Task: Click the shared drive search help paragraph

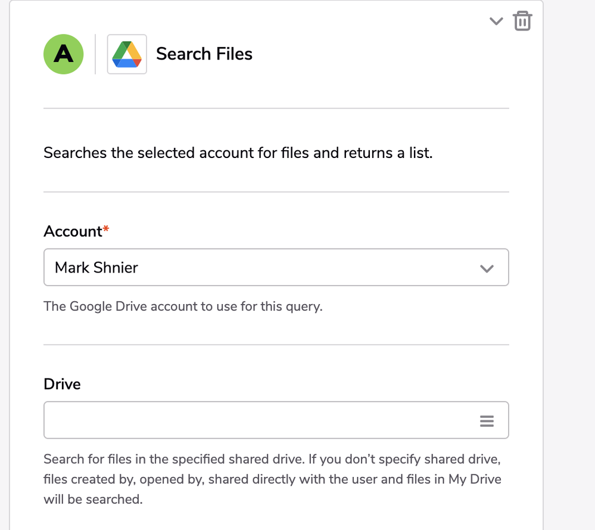Action: point(272,479)
